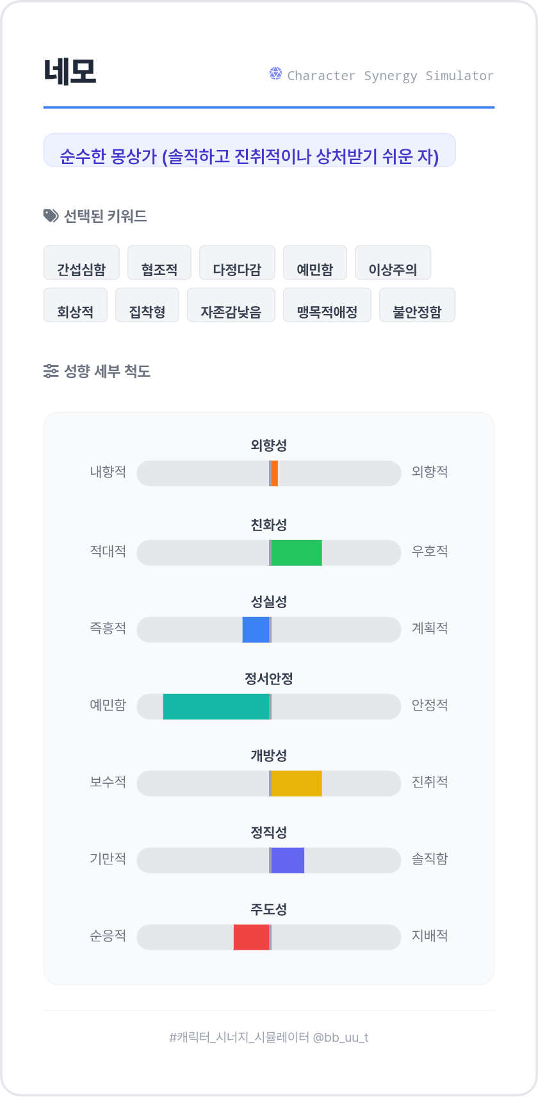Click the 다정다감 keyword chip
538x1097 pixels.
tap(237, 263)
